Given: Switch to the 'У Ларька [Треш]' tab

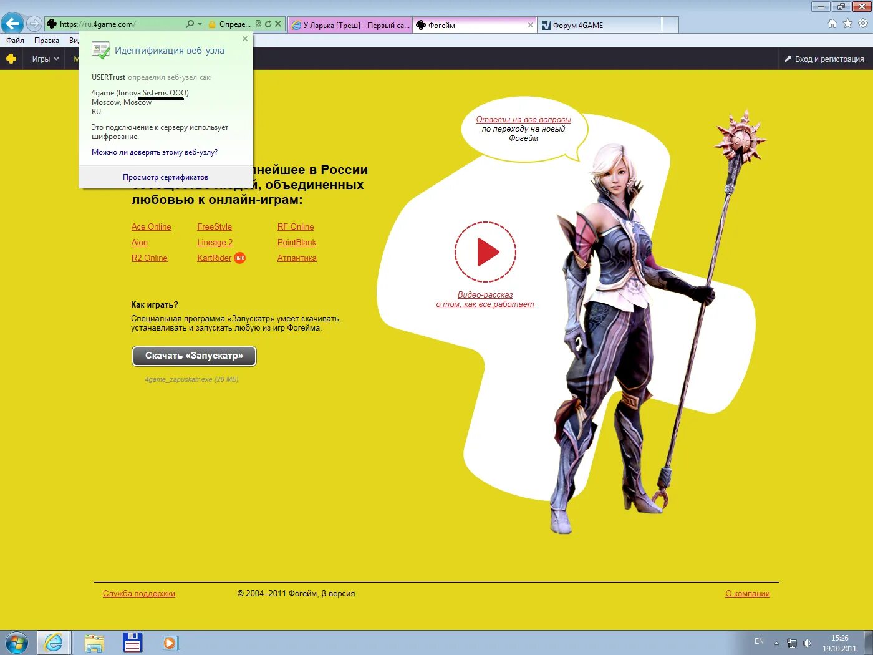Looking at the screenshot, I should [x=350, y=25].
